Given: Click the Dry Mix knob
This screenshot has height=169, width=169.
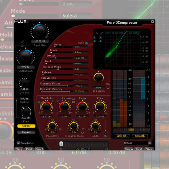Looking at the screenshot, I should 24,83.
